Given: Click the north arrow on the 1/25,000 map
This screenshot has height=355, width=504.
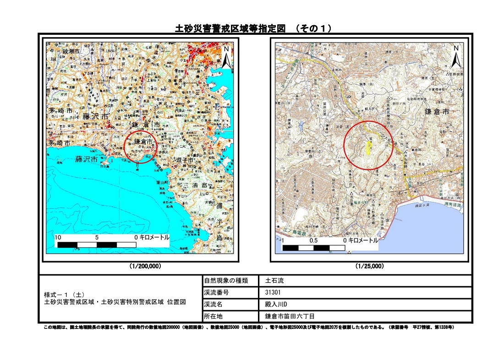Looking at the screenshot, I should tap(455, 57).
